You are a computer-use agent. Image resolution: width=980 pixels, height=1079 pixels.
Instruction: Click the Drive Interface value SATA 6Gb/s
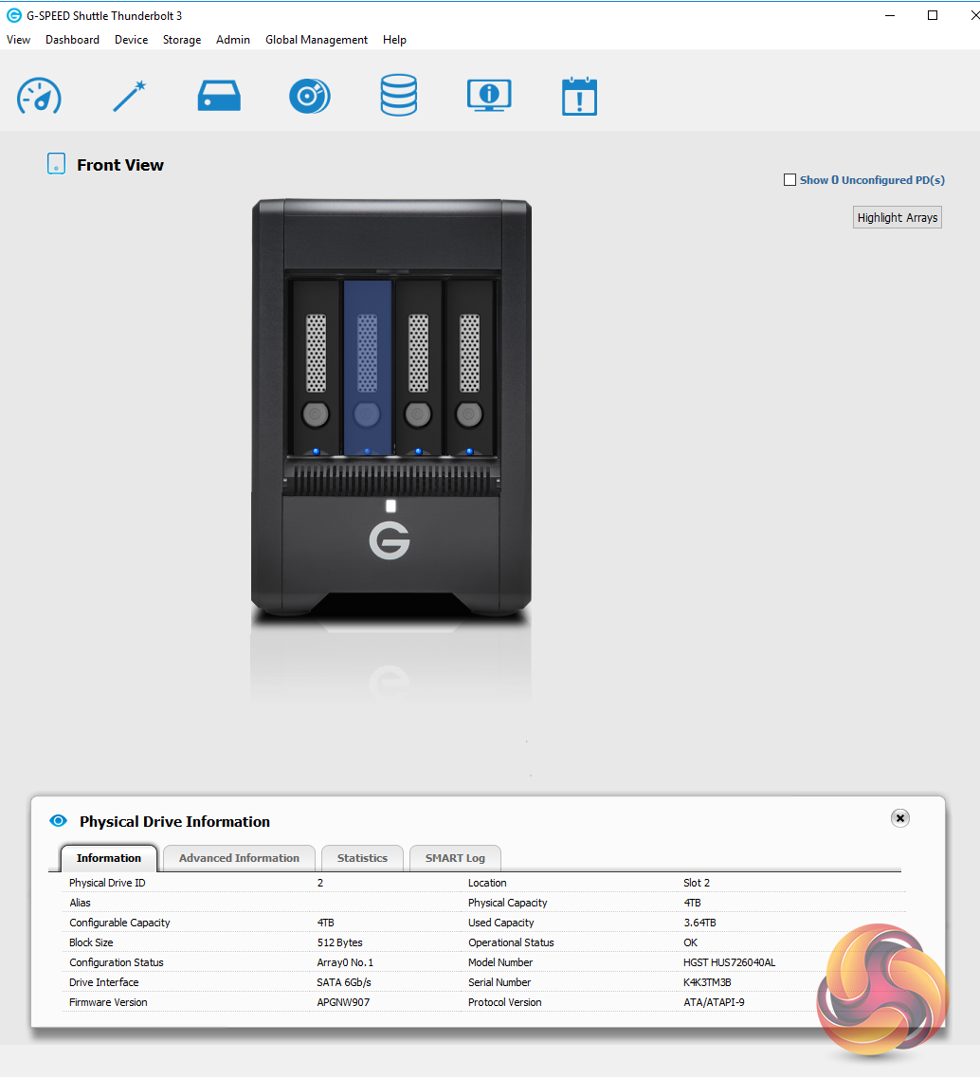pyautogui.click(x=344, y=982)
